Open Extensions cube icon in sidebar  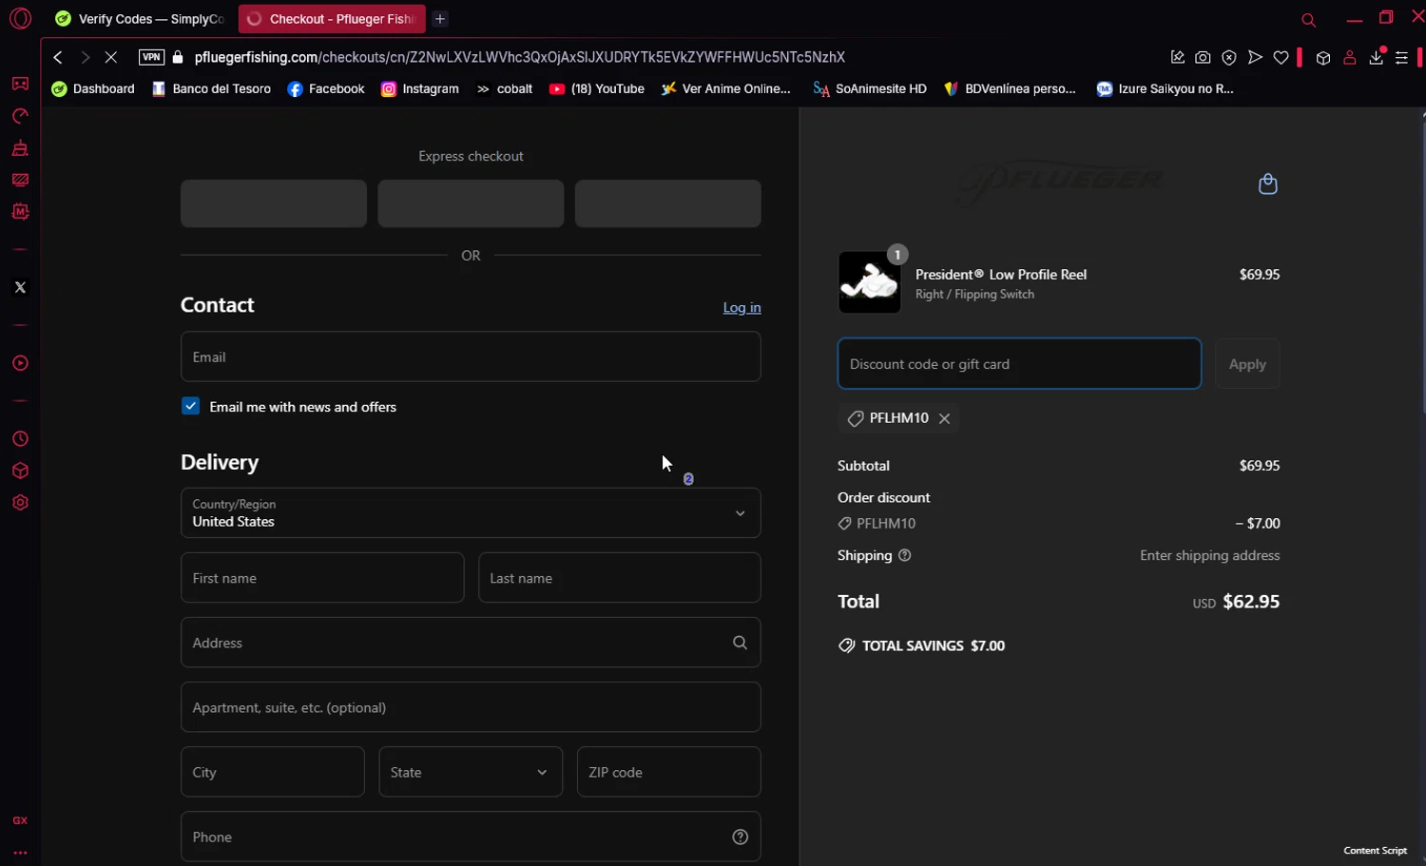(x=20, y=471)
